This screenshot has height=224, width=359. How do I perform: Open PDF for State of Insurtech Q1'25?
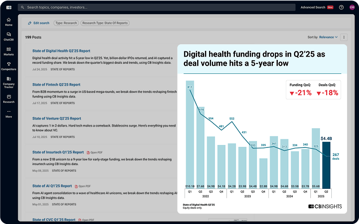95,152
